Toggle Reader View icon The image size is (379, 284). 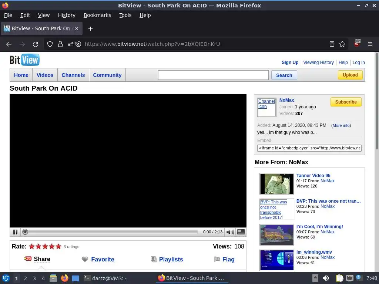[332, 44]
